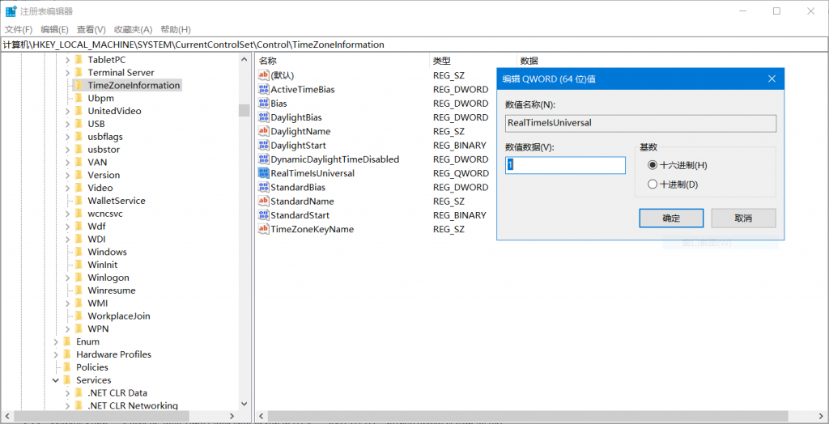Click the DaylightName string value icon
The height and width of the screenshot is (424, 829).
point(263,131)
